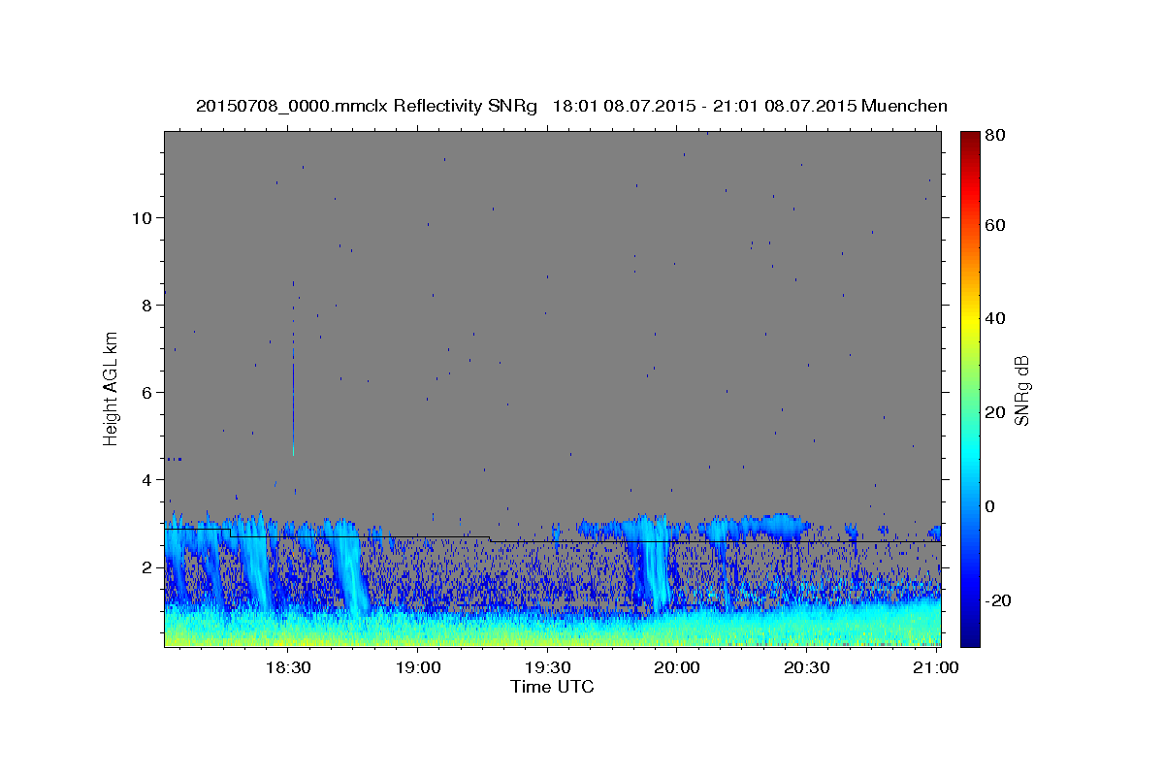Image resolution: width=1164 pixels, height=776 pixels.
Task: Click the colorbar value 80
Action: [995, 135]
